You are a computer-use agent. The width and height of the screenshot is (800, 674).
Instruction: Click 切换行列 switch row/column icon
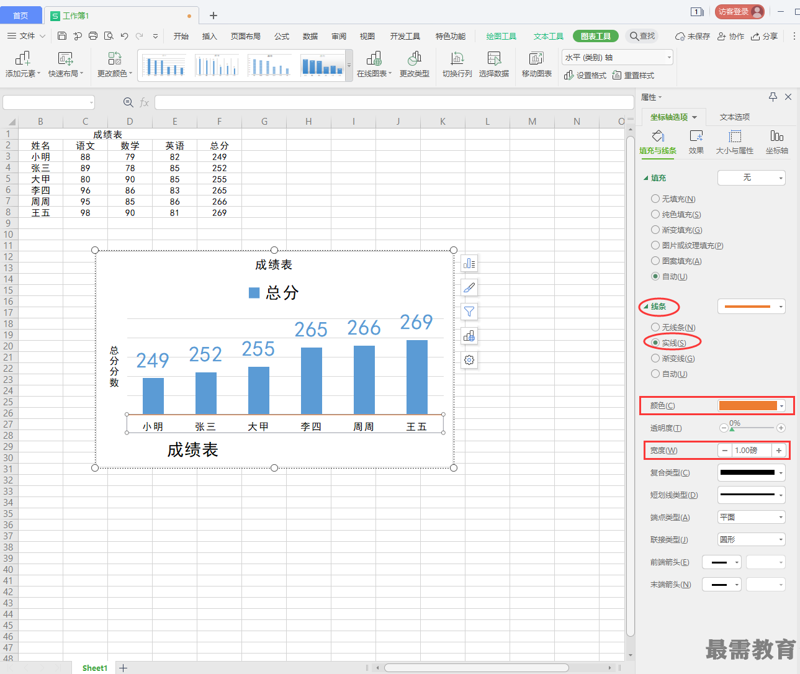457,65
